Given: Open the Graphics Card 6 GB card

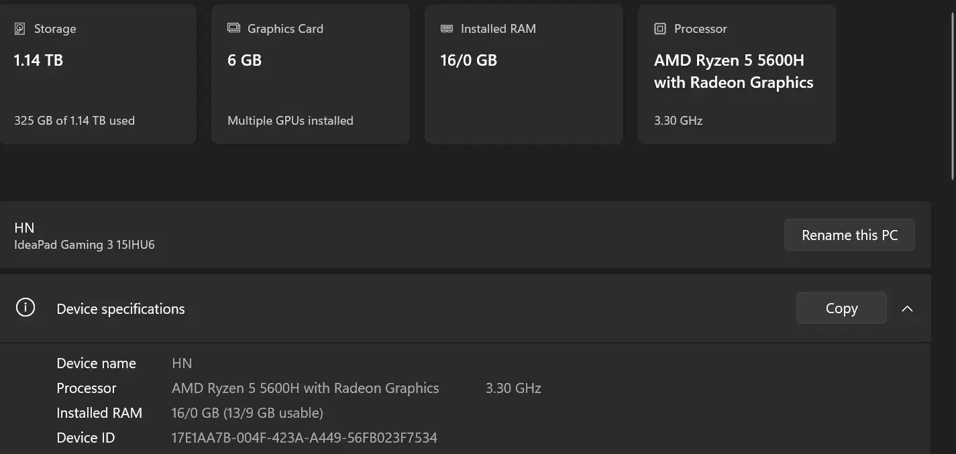Looking at the screenshot, I should click(x=310, y=74).
